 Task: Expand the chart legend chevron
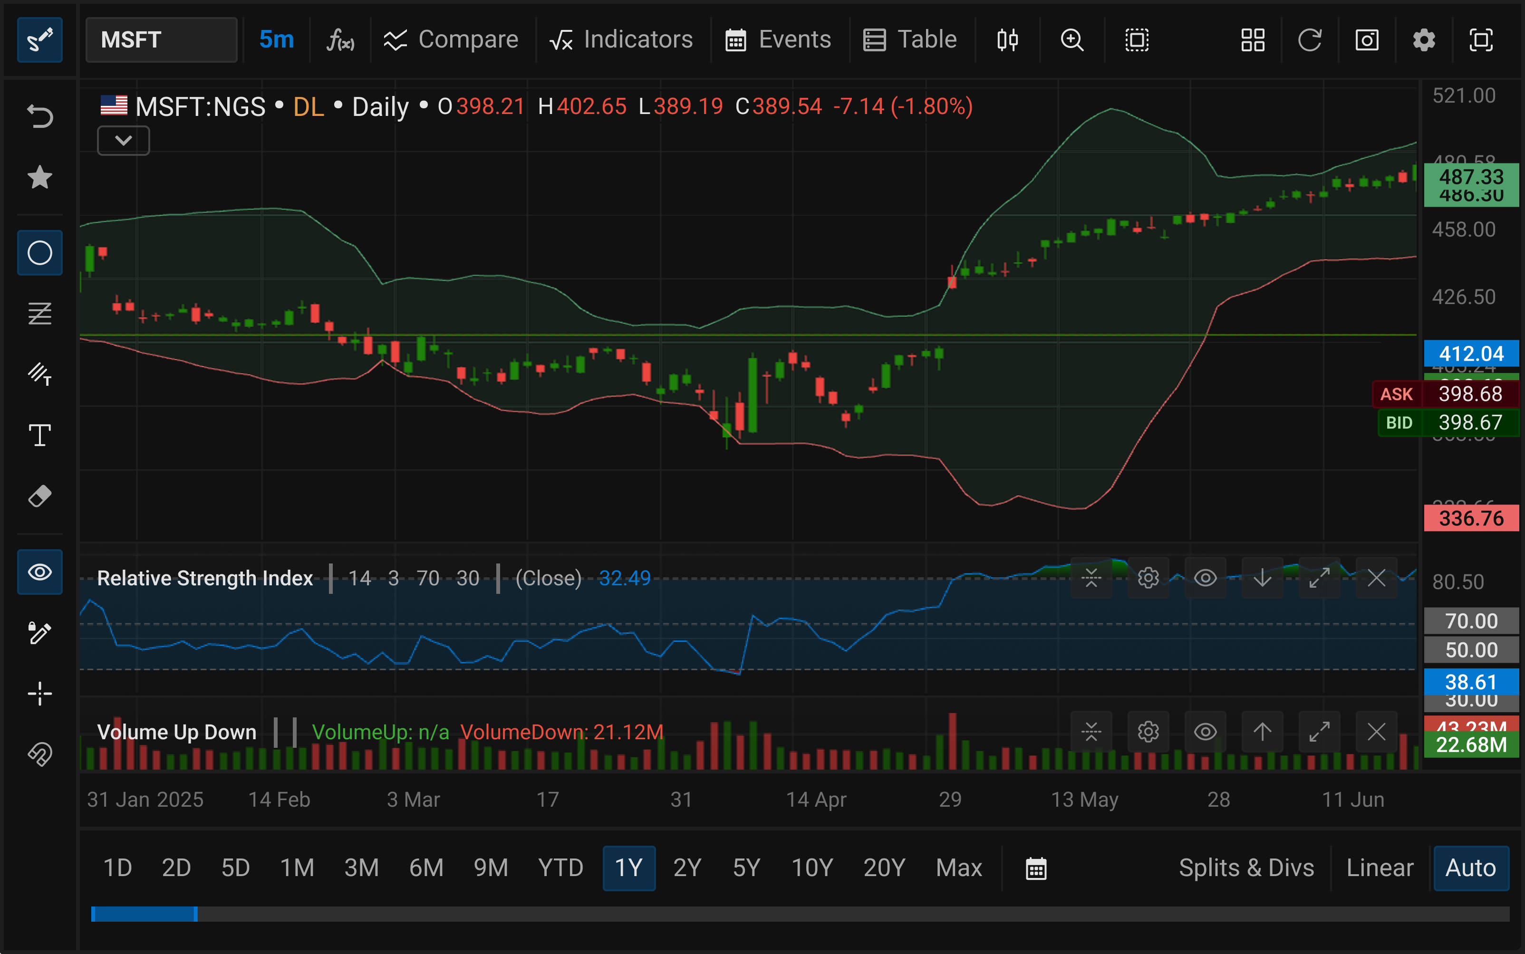[124, 140]
